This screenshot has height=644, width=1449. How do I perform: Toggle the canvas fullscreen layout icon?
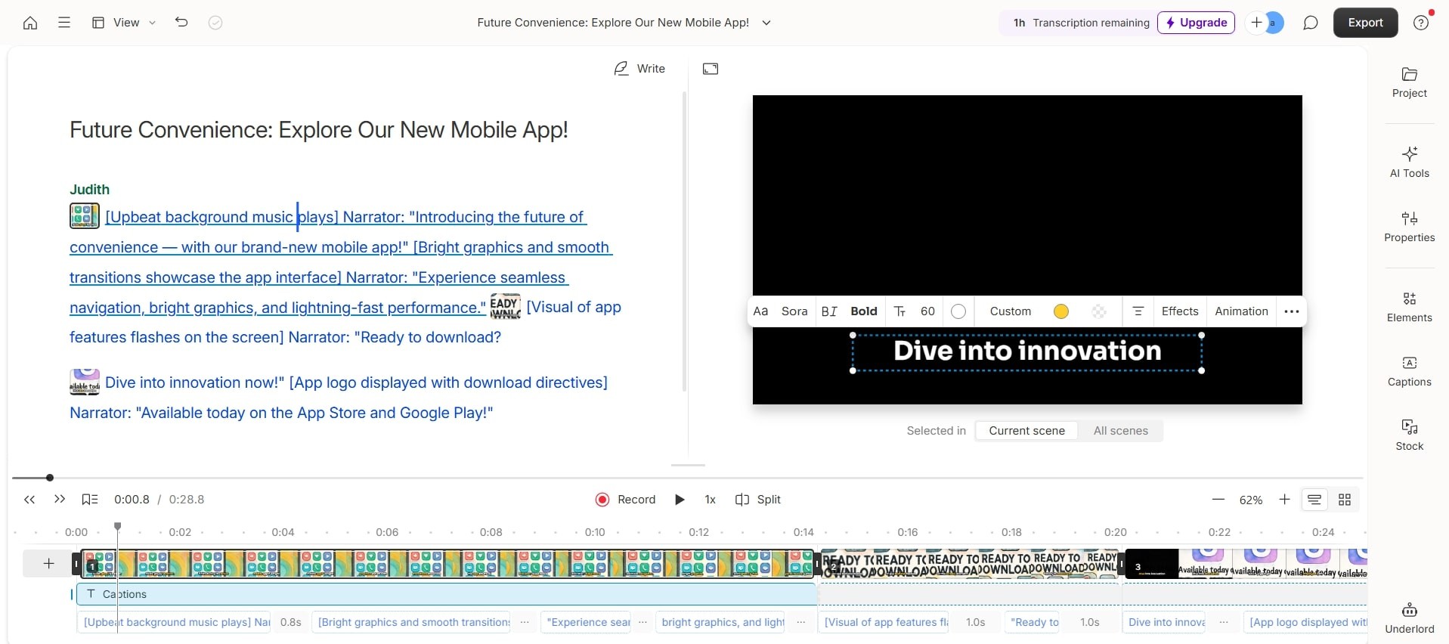pos(711,69)
